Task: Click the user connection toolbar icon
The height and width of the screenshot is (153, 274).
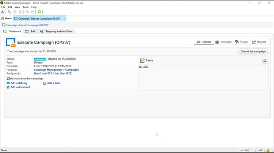Action: (3, 12)
